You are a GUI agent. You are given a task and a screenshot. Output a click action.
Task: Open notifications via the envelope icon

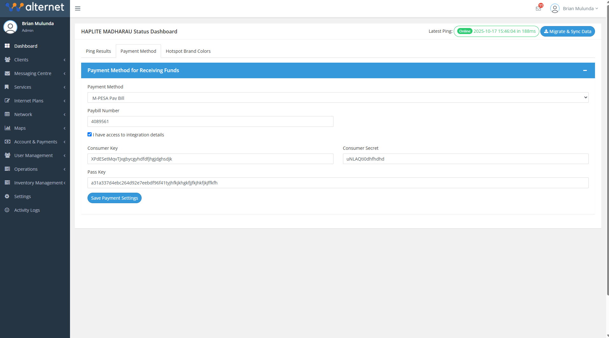(x=538, y=8)
